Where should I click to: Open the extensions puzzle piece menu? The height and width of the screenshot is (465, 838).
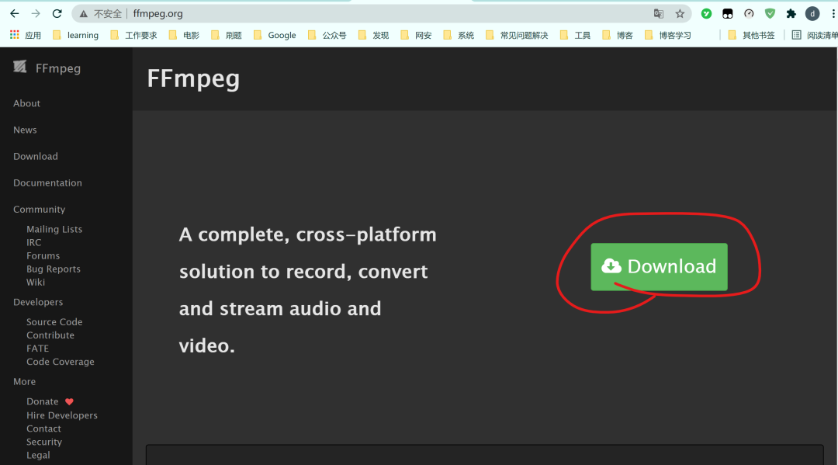tap(791, 14)
